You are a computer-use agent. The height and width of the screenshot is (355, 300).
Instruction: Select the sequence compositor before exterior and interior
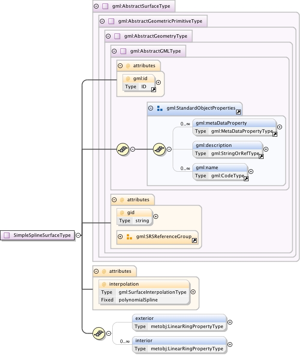[99, 333]
